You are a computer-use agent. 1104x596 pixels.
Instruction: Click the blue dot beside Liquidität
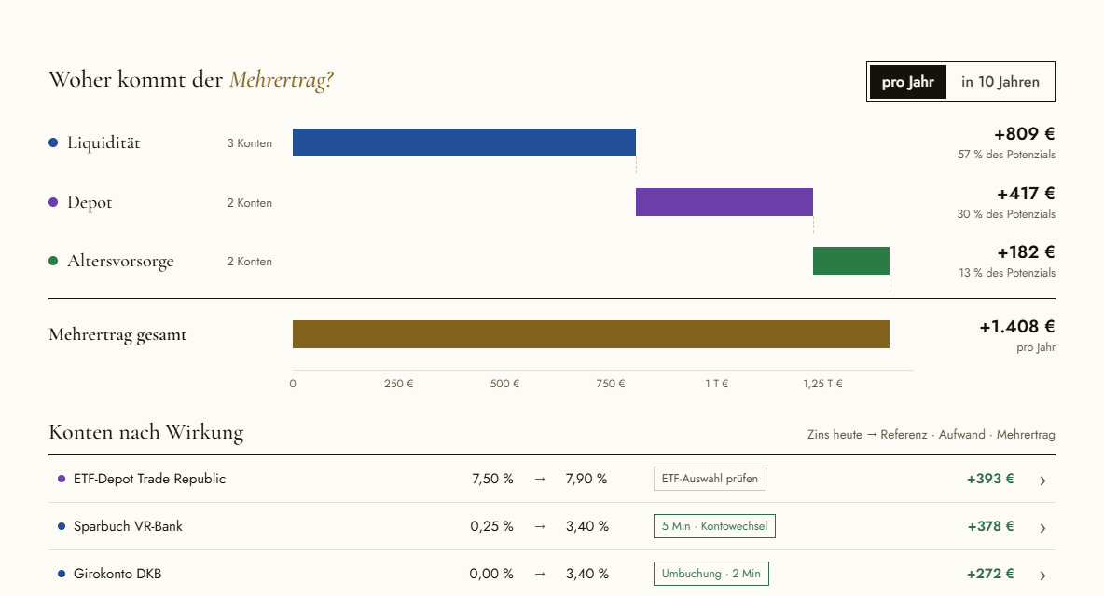[53, 142]
